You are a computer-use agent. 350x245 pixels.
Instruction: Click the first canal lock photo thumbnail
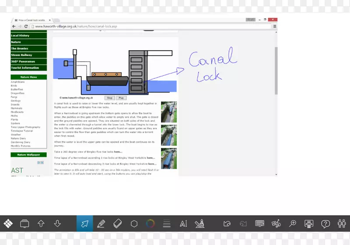coord(169,112)
